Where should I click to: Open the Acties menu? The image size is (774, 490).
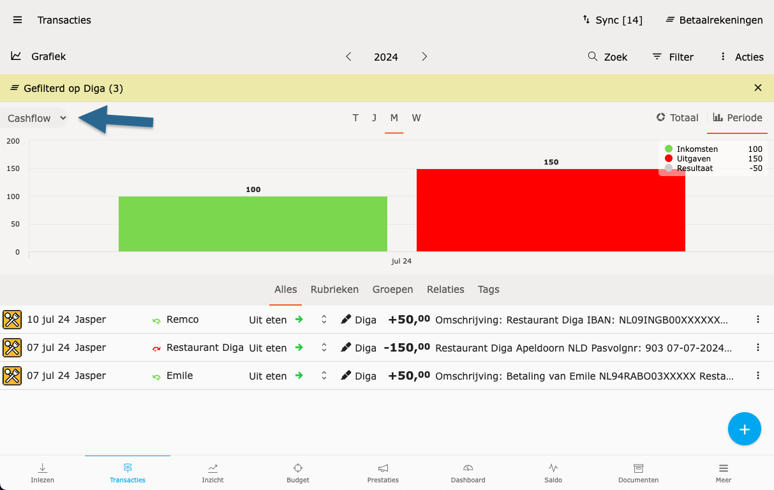[x=741, y=57]
